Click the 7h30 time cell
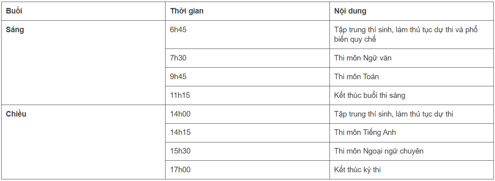 pos(178,58)
